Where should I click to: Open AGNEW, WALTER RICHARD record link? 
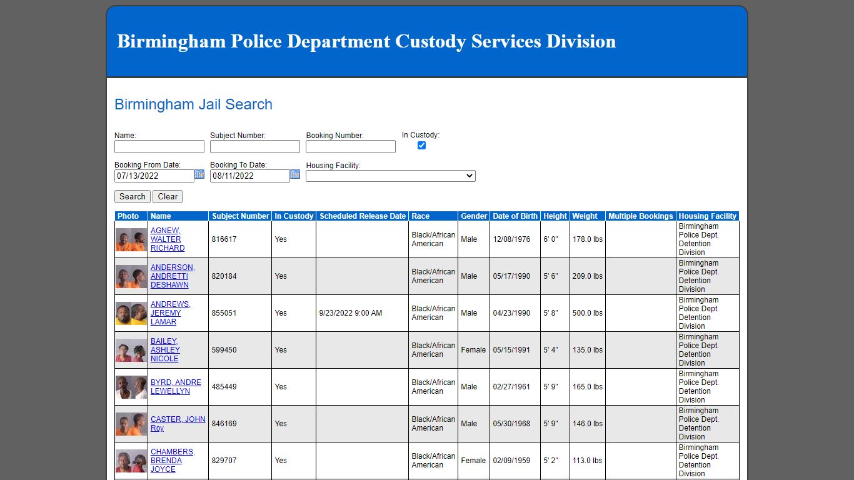tap(168, 239)
